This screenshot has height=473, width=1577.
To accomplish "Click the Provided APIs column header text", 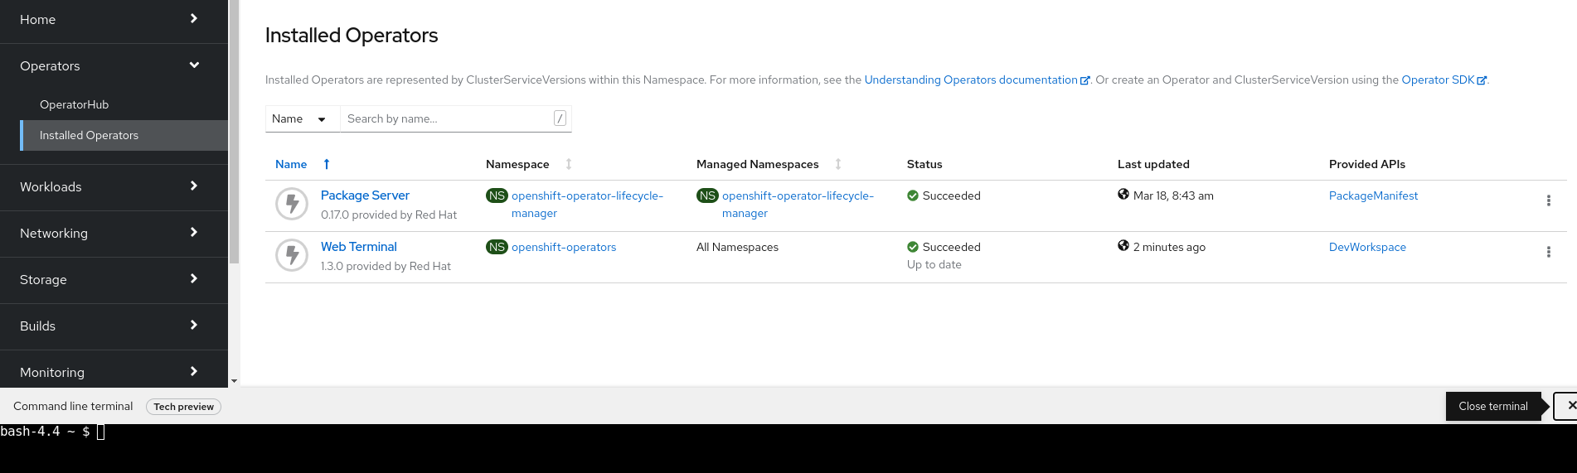I will [1367, 164].
